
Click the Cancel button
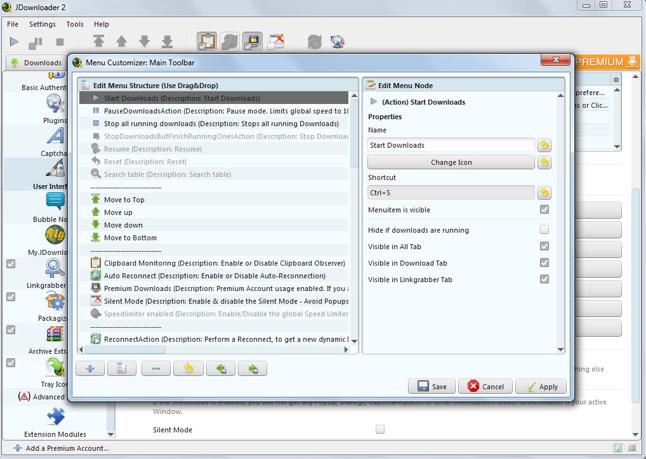coord(485,387)
